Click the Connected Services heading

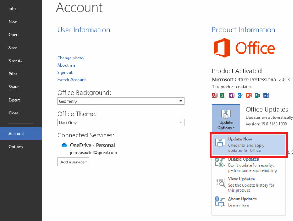coord(86,135)
